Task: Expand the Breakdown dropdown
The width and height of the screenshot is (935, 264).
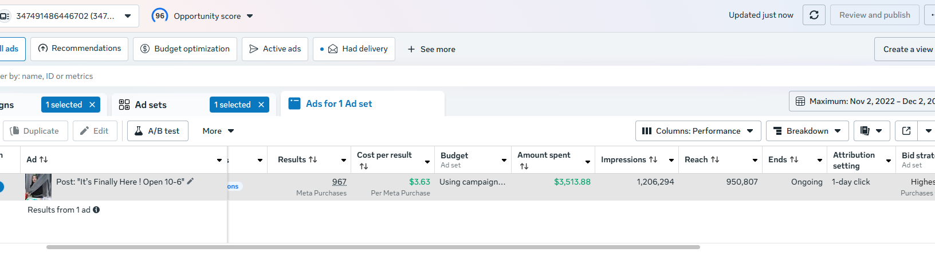Action: pos(807,131)
